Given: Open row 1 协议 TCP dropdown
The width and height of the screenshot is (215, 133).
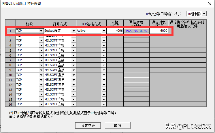Looking at the screenshot, I should (42, 31).
